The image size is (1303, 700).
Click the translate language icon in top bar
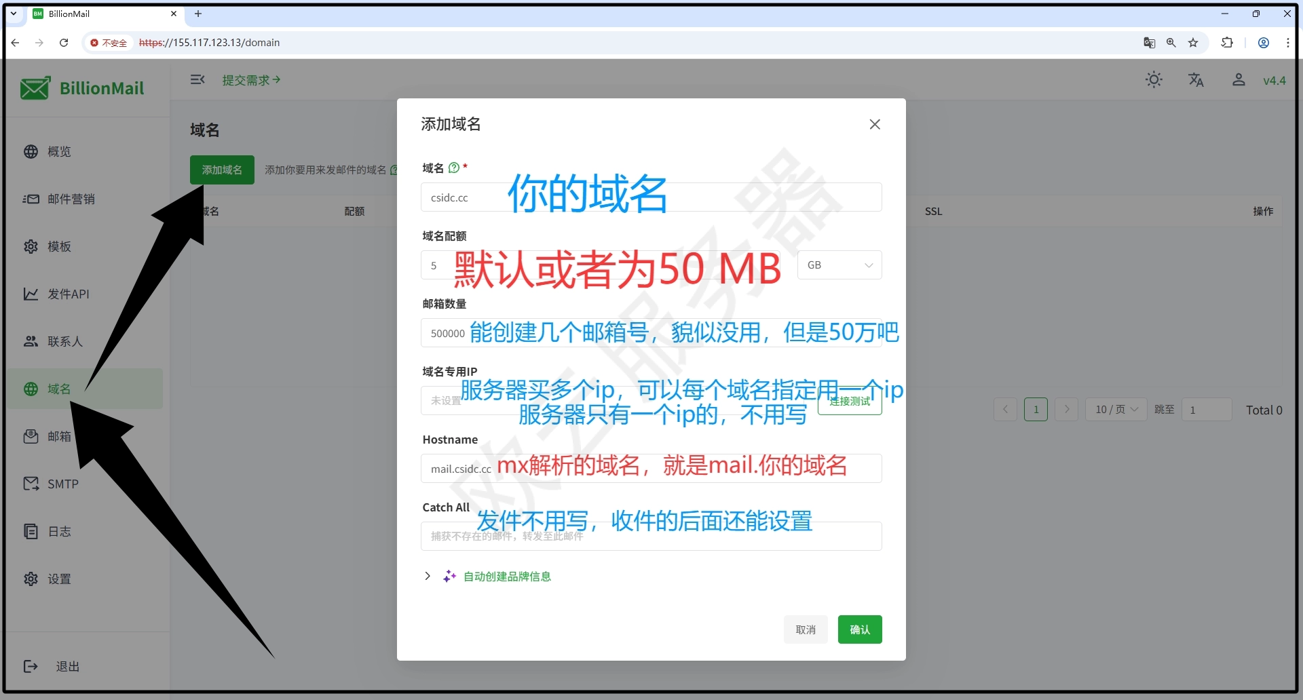pyautogui.click(x=1196, y=80)
